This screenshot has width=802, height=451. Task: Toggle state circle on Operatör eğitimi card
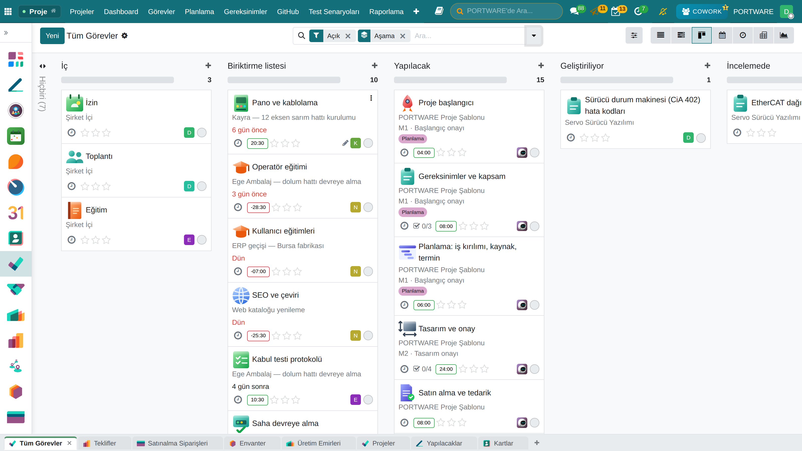[368, 207]
